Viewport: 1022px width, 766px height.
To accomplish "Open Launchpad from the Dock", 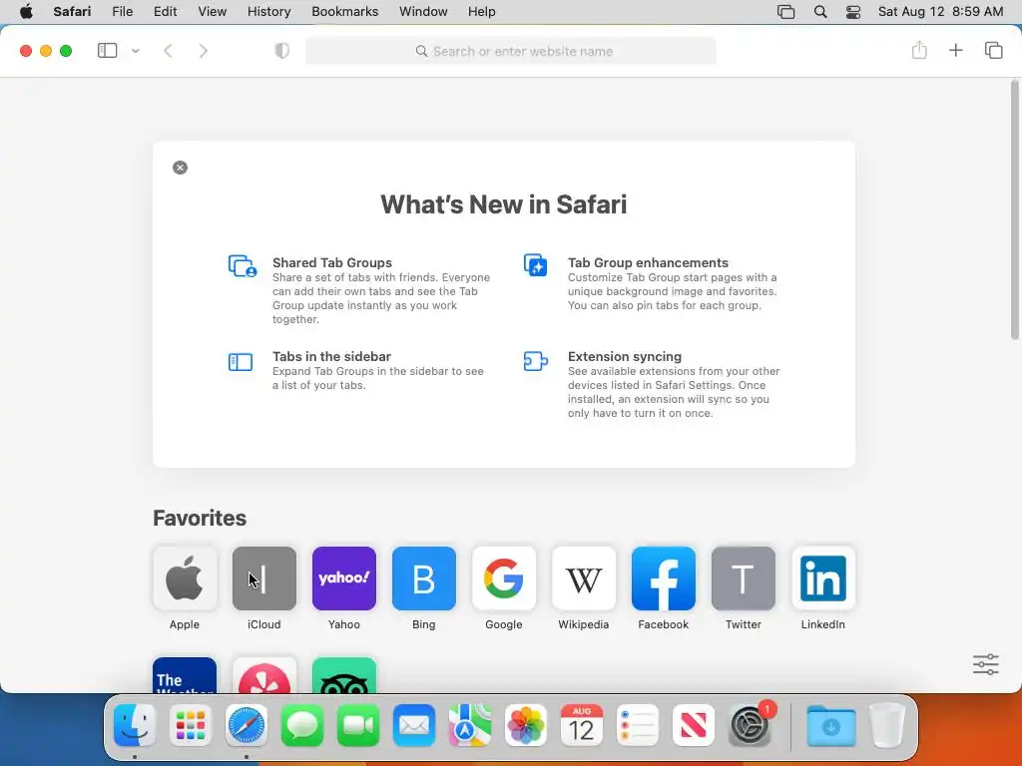I will (x=191, y=725).
